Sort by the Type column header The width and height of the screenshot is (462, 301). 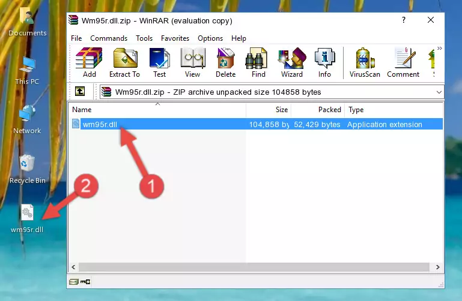click(394, 110)
